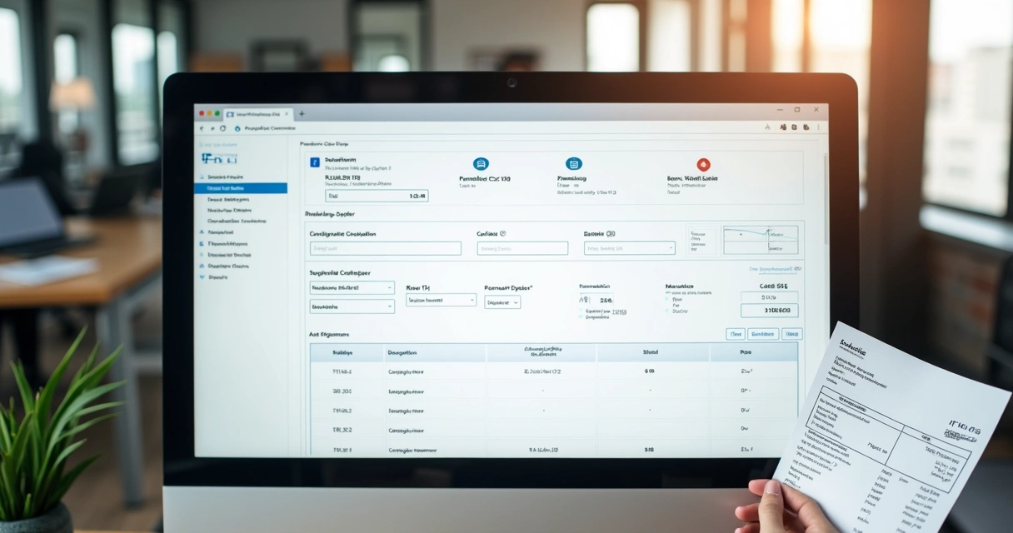This screenshot has width=1013, height=533.
Task: Select the first radio option in the right-hand options group
Action: (x=667, y=299)
